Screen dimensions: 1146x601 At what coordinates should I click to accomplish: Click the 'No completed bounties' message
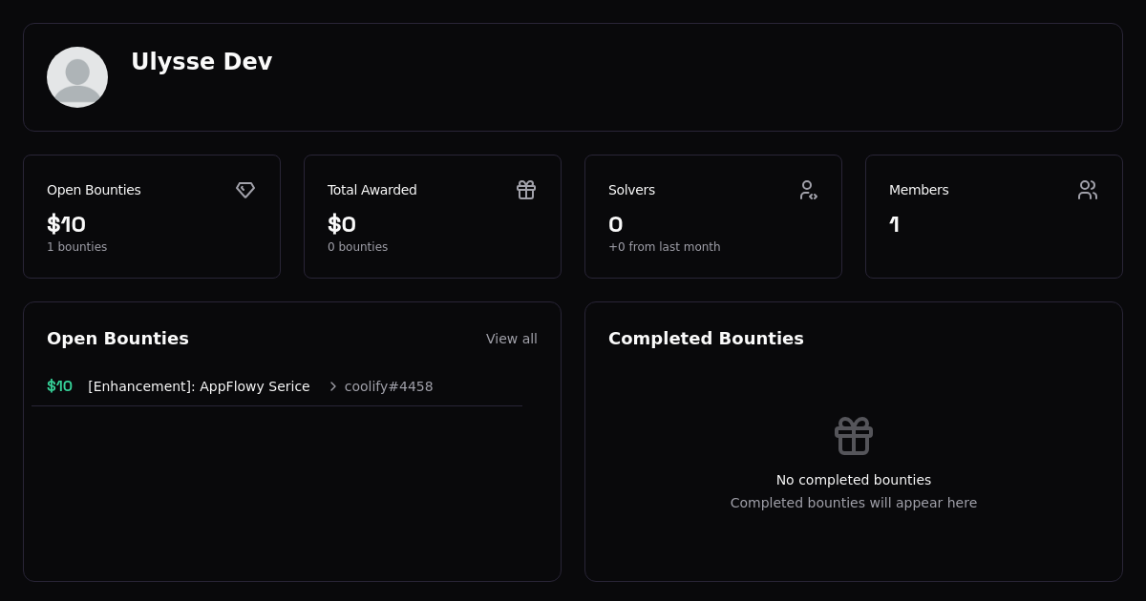pyautogui.click(x=853, y=480)
